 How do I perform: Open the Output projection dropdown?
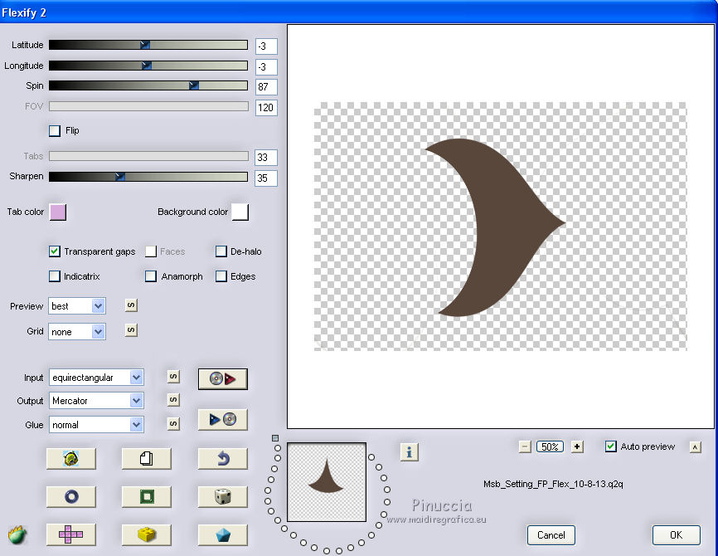click(96, 401)
